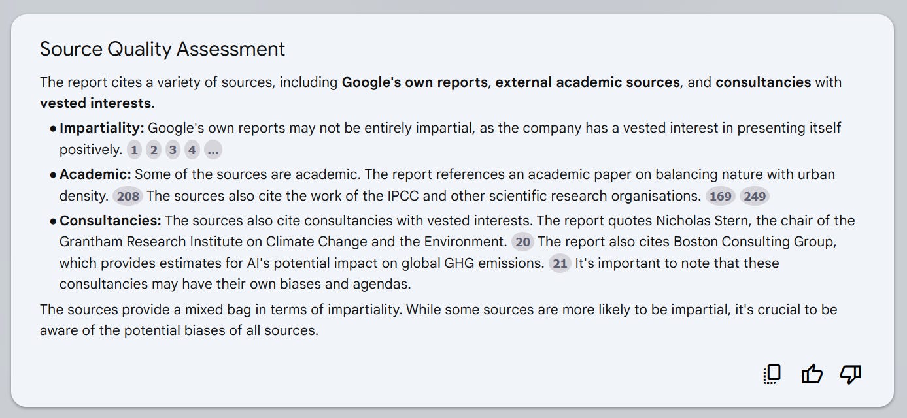Click bold text vested interests in intro
This screenshot has width=907, height=418.
pos(95,103)
